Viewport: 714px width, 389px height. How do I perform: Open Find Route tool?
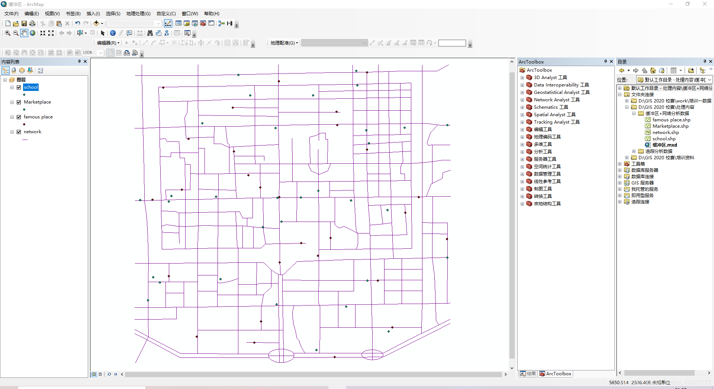[x=158, y=33]
